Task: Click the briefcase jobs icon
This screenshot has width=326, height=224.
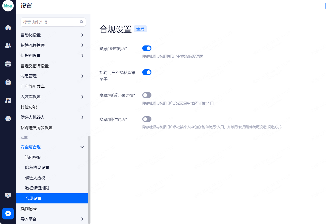Action: tap(8, 82)
